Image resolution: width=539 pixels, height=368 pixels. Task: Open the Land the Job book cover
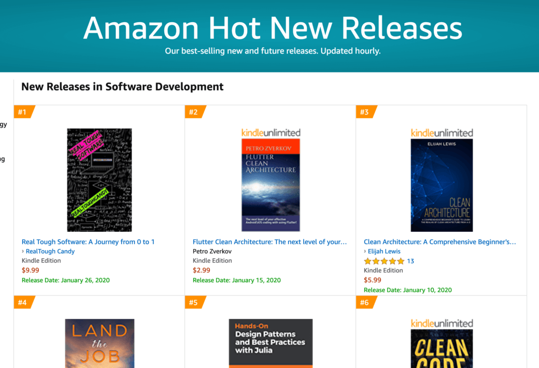pyautogui.click(x=99, y=343)
